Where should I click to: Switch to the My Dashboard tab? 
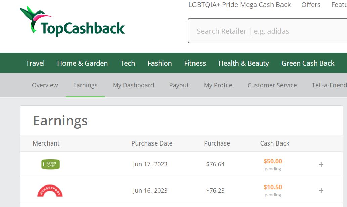[133, 85]
